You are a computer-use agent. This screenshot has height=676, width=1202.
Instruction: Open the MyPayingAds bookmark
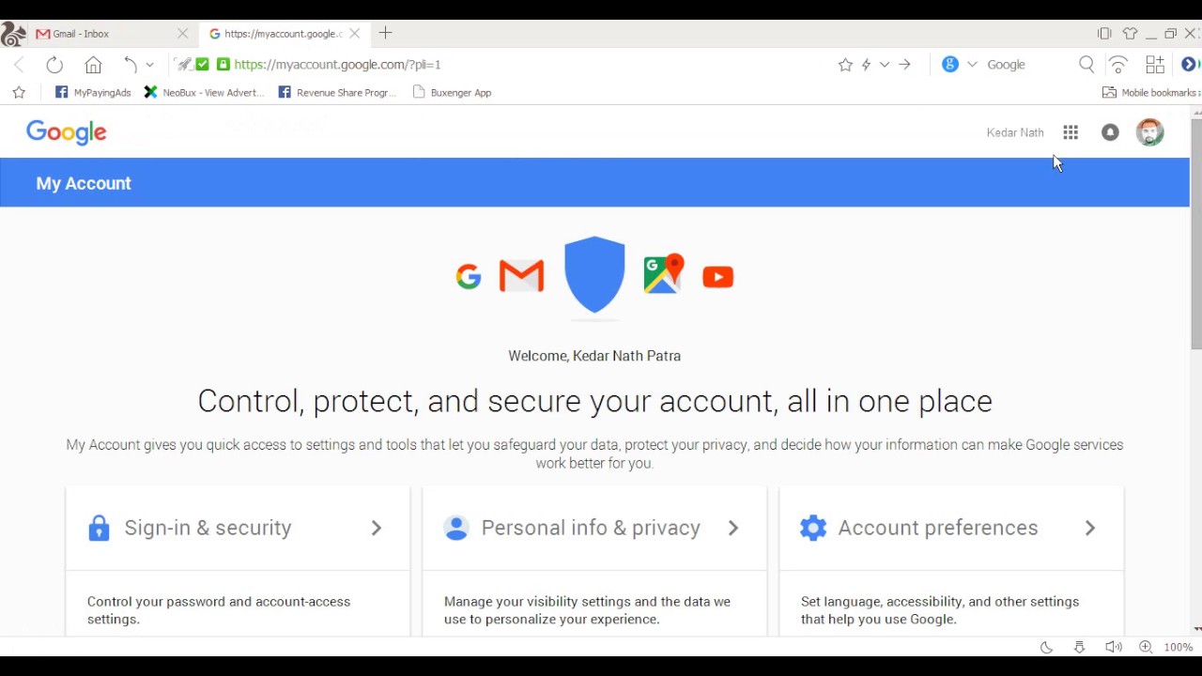point(93,93)
